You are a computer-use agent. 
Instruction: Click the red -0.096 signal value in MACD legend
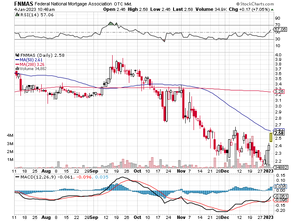[x=84, y=177]
